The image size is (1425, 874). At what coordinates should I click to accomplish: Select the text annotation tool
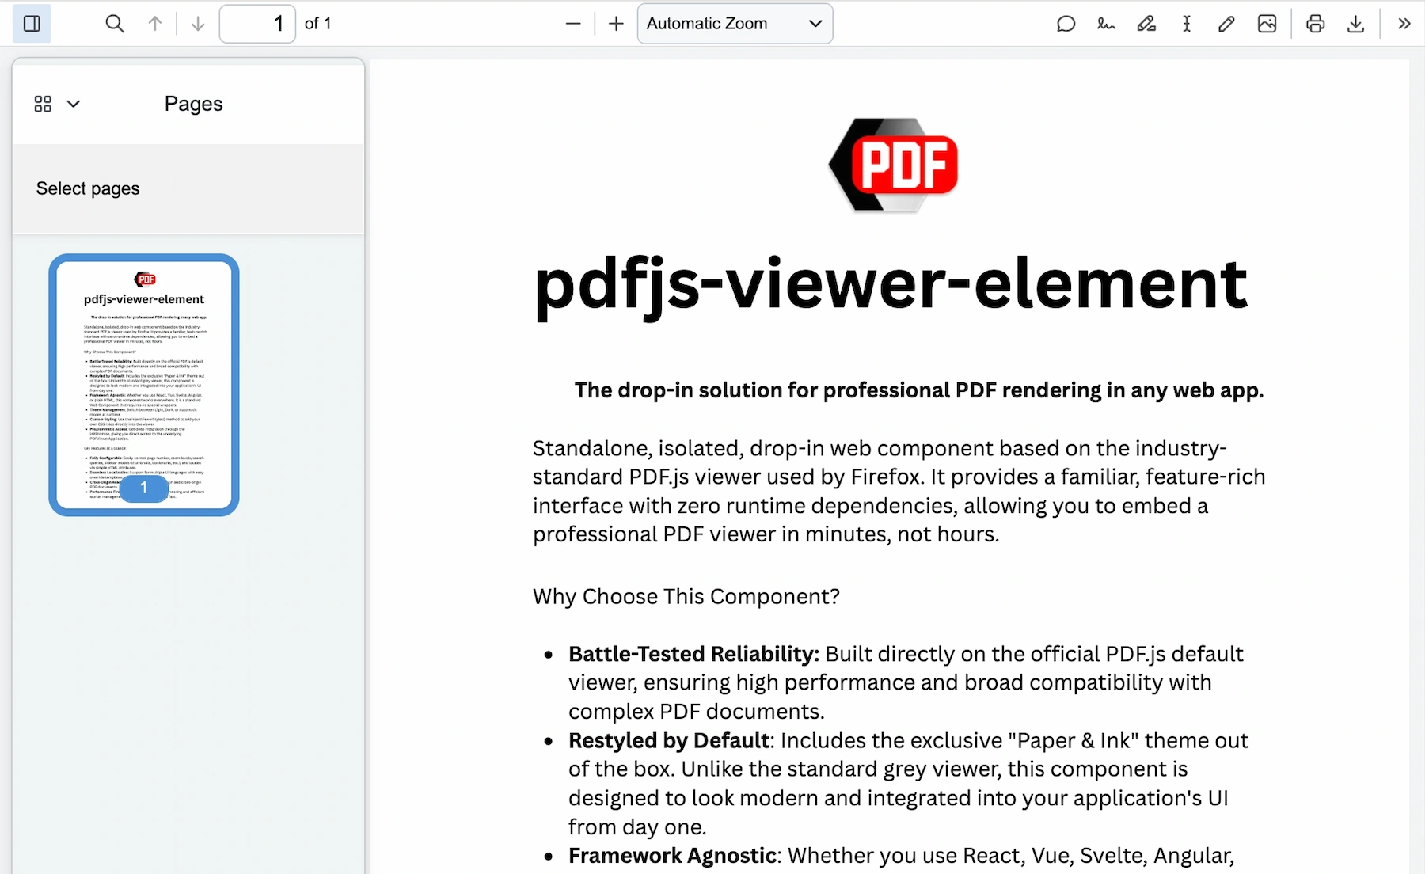[x=1186, y=24]
